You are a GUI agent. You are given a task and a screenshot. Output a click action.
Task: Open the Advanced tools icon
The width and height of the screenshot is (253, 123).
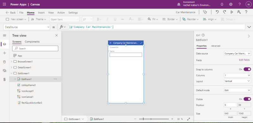(x=4, y=79)
